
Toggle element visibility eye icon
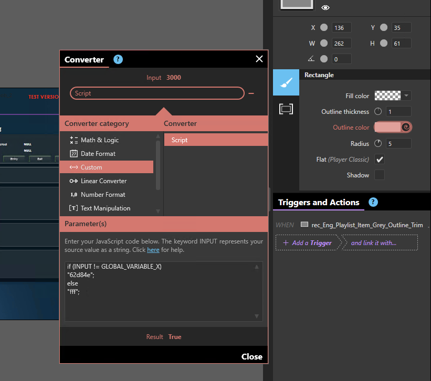pyautogui.click(x=325, y=7)
